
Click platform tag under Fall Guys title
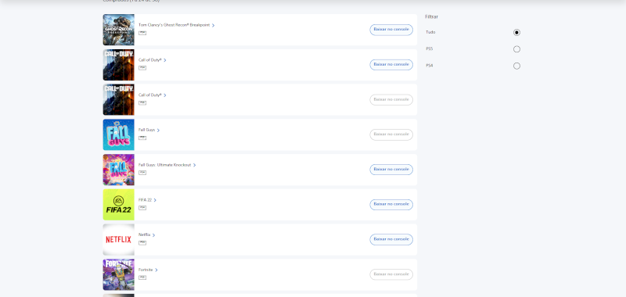pyautogui.click(x=142, y=138)
